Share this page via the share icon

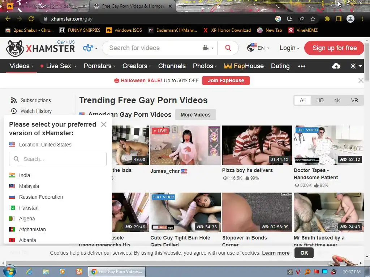301,19
